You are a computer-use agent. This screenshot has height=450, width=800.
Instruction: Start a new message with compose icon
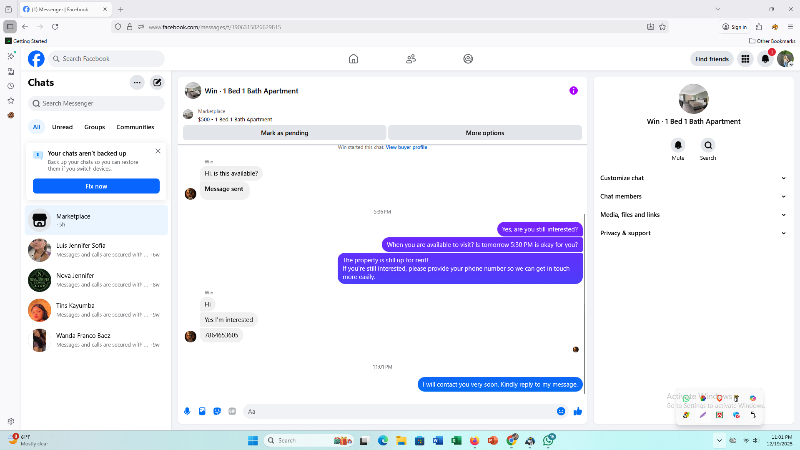coord(157,83)
